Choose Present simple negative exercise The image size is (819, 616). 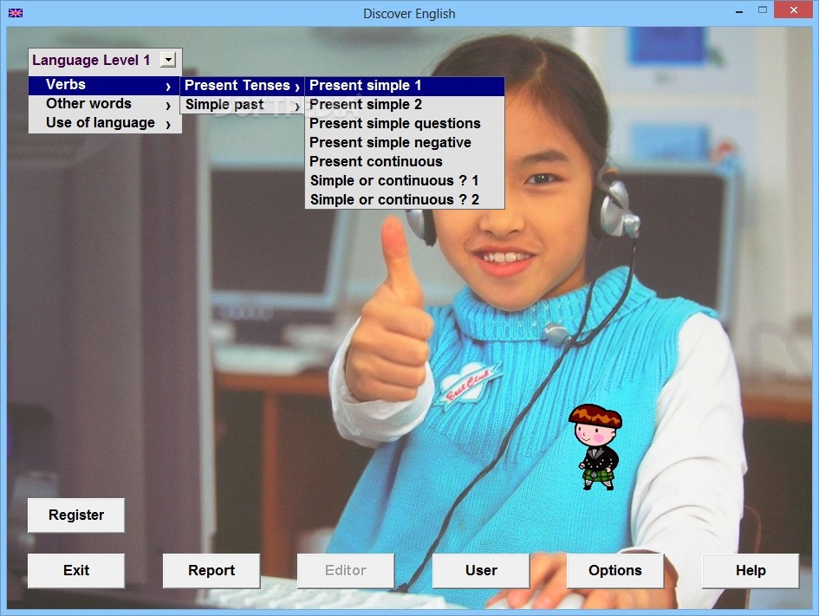[405, 142]
